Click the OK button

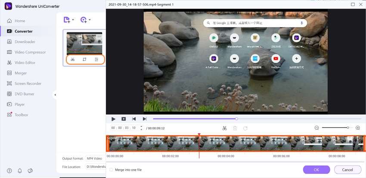tap(316, 170)
